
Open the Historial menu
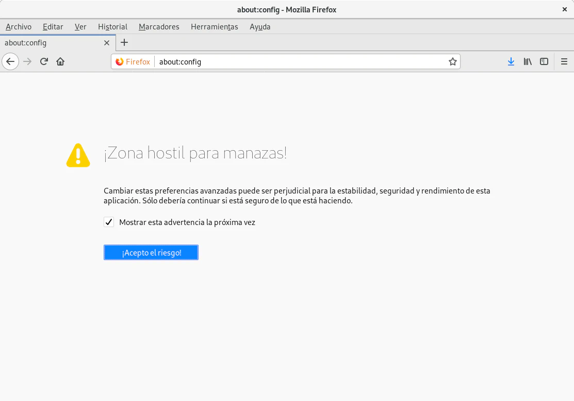112,27
